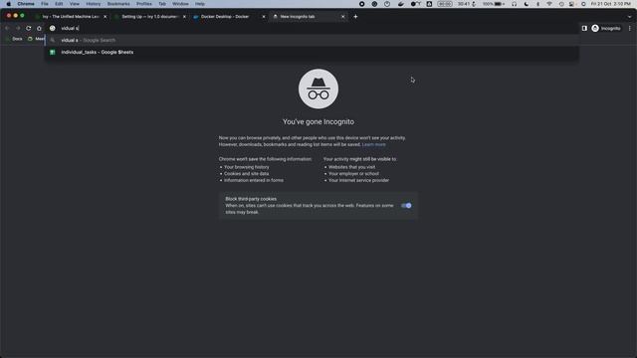Click the forward arrow in the toolbar
Image resolution: width=637 pixels, height=358 pixels.
18,29
